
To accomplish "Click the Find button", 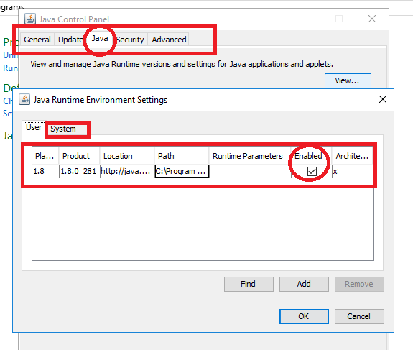I will coord(249,284).
